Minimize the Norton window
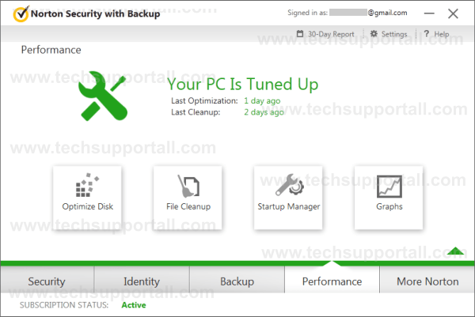The width and height of the screenshot is (475, 317). (429, 13)
